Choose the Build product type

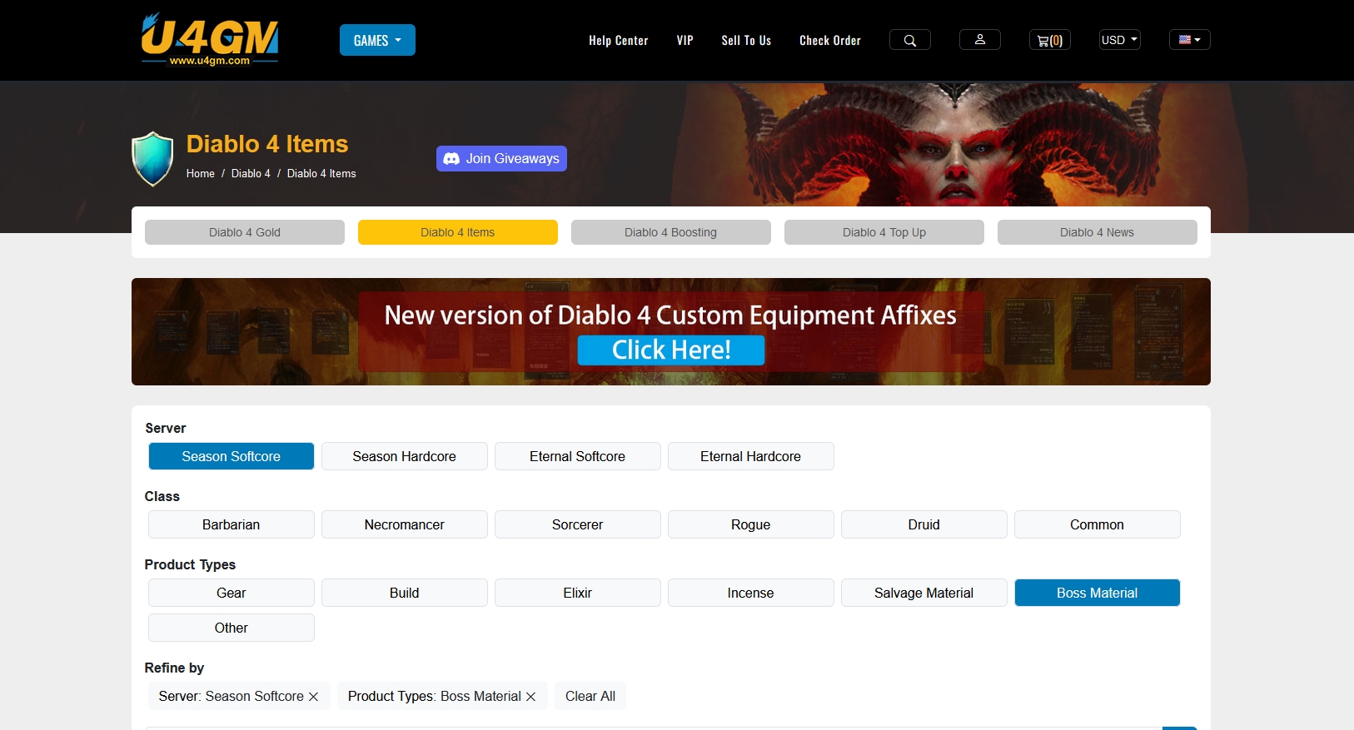(405, 593)
